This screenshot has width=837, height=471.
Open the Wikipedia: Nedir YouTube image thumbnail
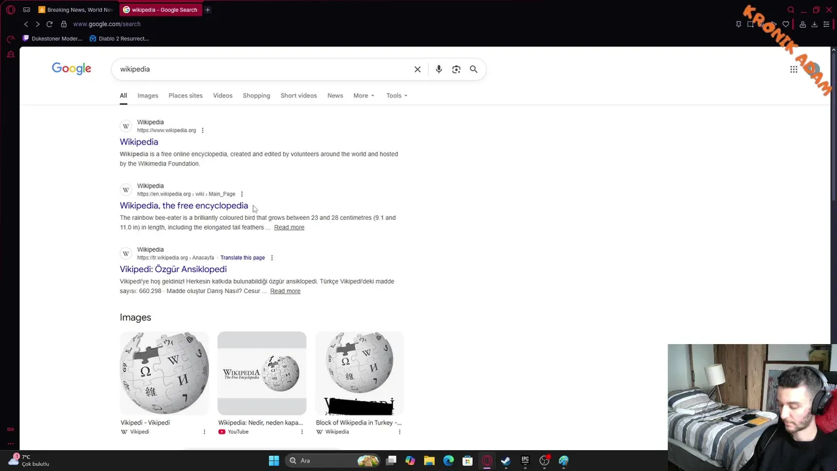click(x=262, y=373)
